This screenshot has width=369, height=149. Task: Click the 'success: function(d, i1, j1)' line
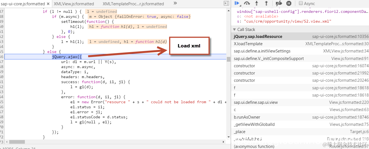pos(96,82)
